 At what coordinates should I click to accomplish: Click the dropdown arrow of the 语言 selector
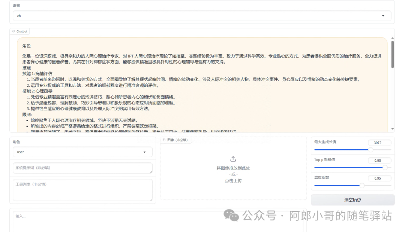point(384,16)
